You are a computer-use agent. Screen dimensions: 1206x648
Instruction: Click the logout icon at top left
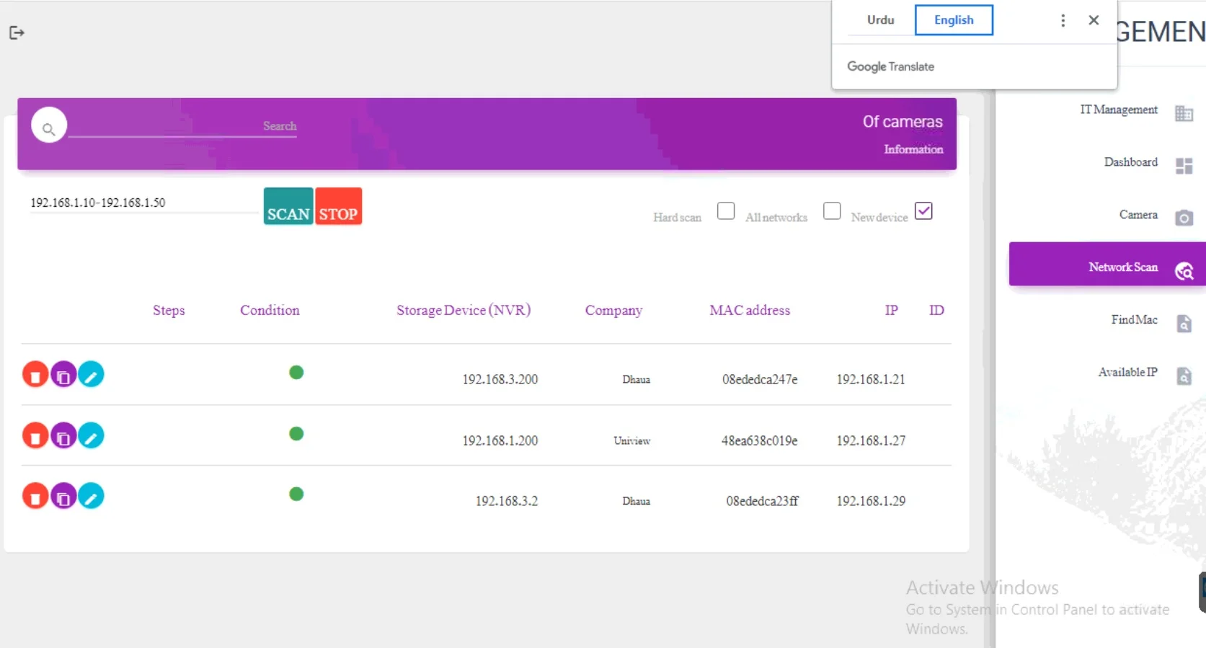tap(17, 32)
